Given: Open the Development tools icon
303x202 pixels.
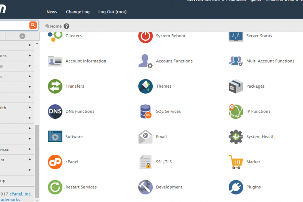Looking at the screenshot, I should 145,187.
